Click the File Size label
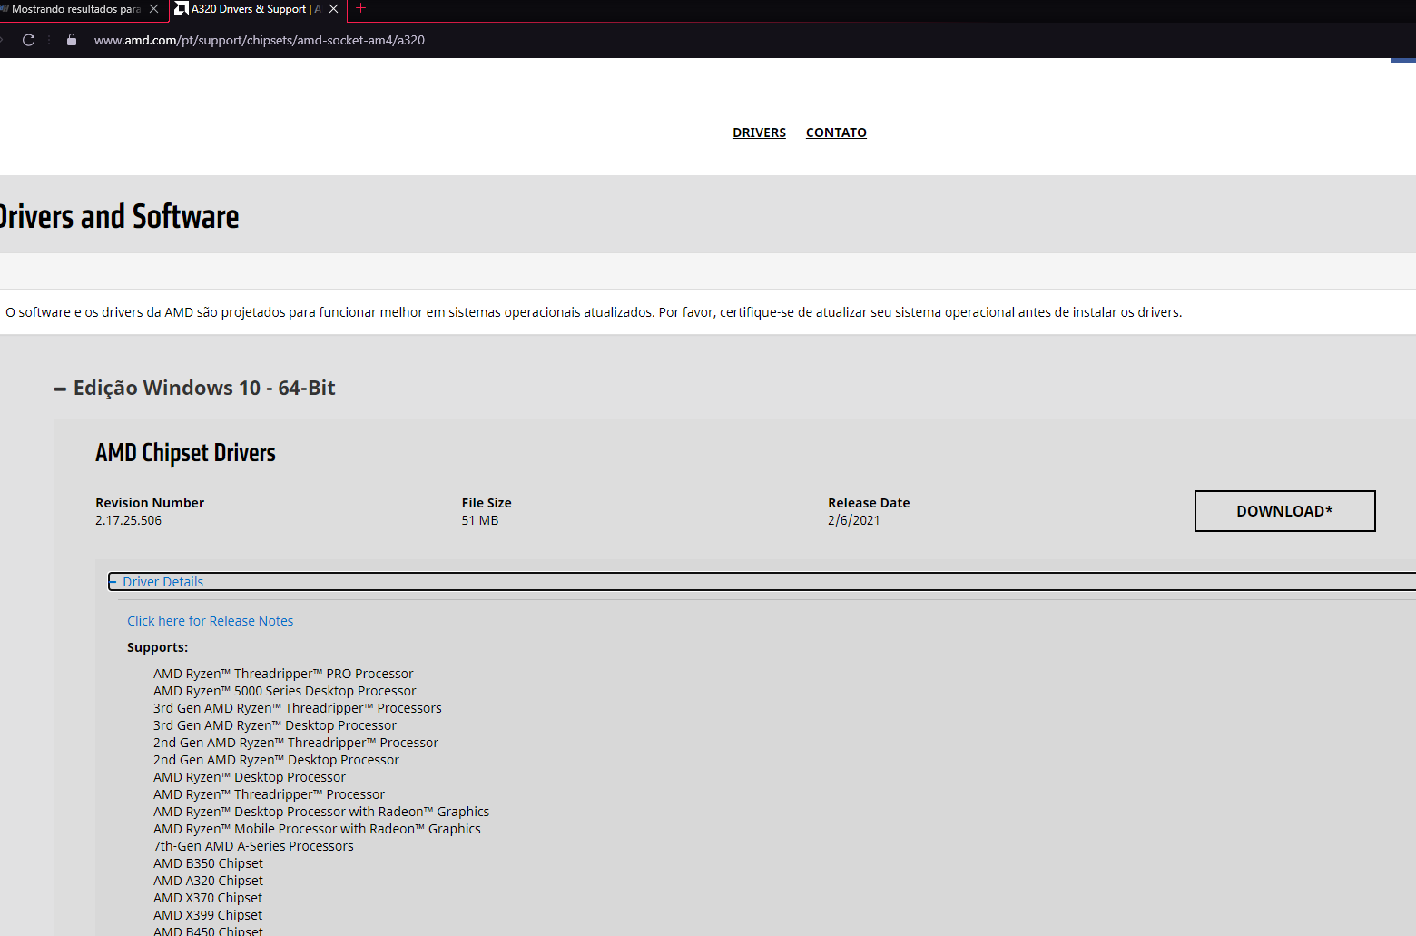 (x=487, y=503)
